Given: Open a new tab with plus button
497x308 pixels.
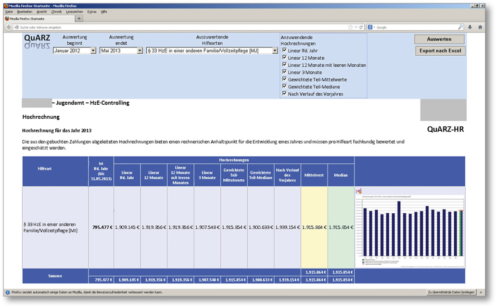Looking at the screenshot, I should (79, 18).
